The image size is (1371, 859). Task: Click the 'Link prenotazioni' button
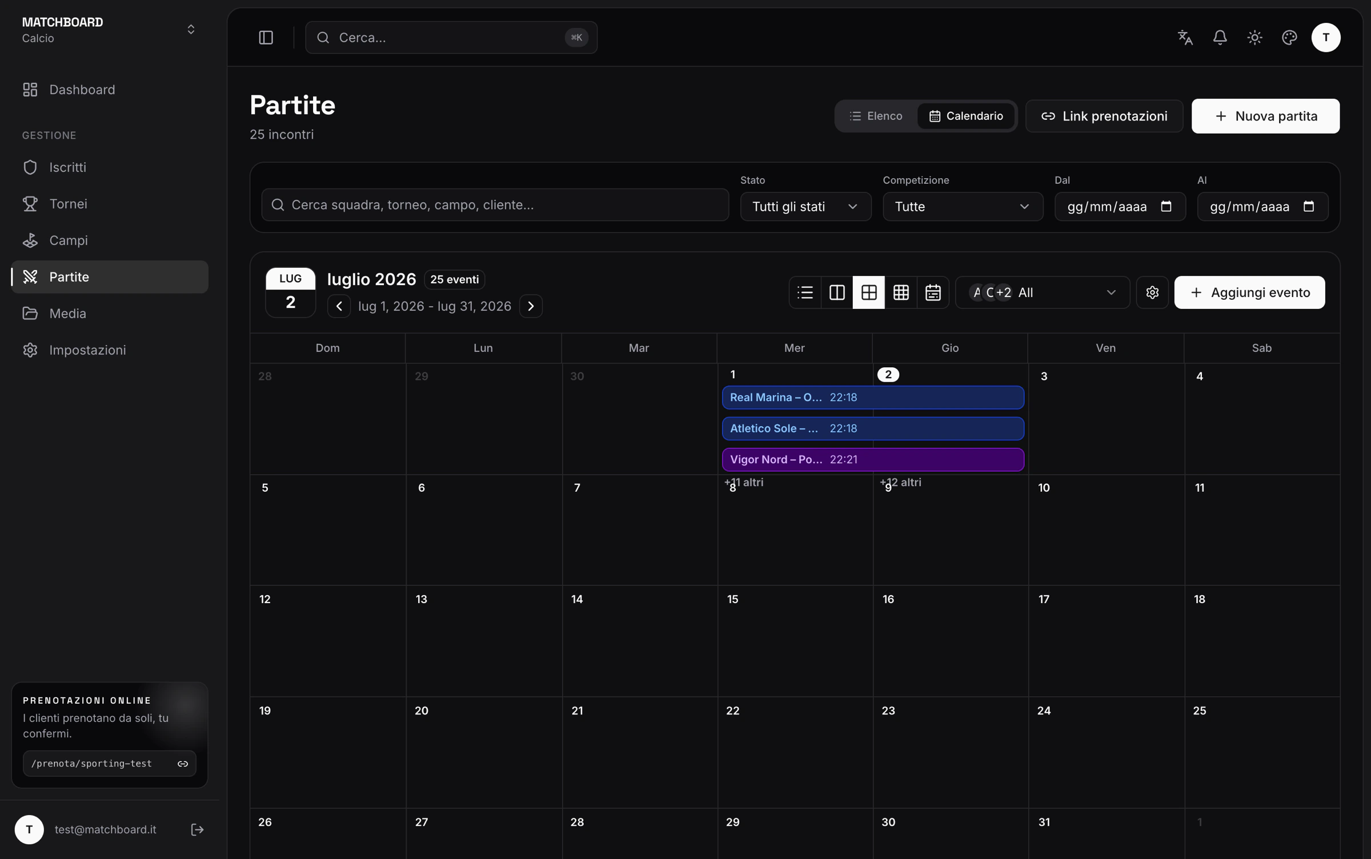(1104, 116)
